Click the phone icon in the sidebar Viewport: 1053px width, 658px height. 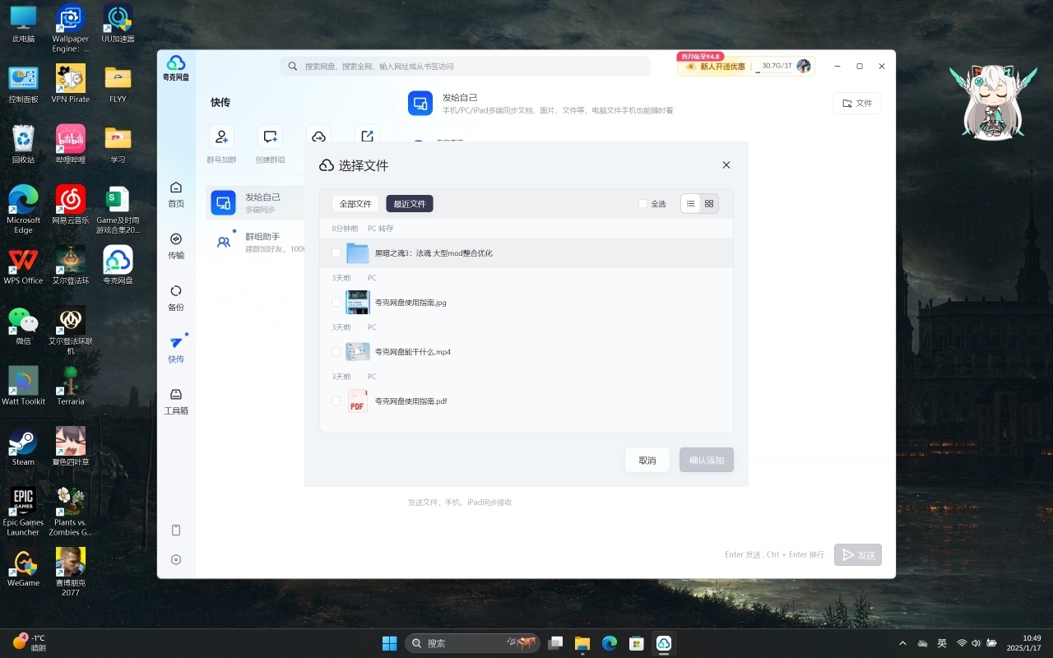point(176,530)
